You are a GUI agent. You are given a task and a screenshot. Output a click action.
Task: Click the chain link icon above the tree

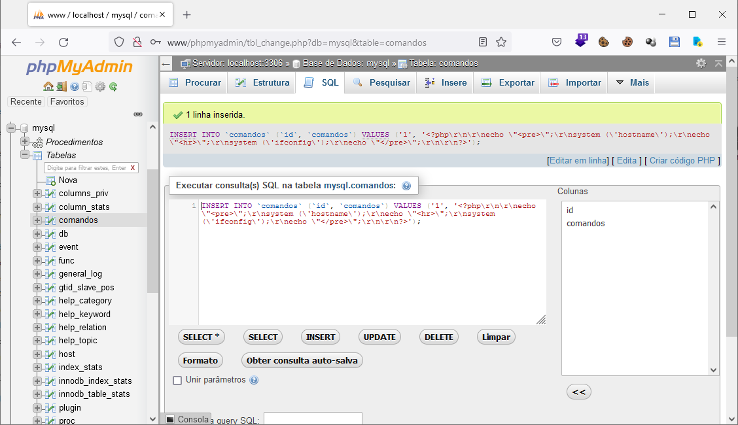[x=138, y=114]
